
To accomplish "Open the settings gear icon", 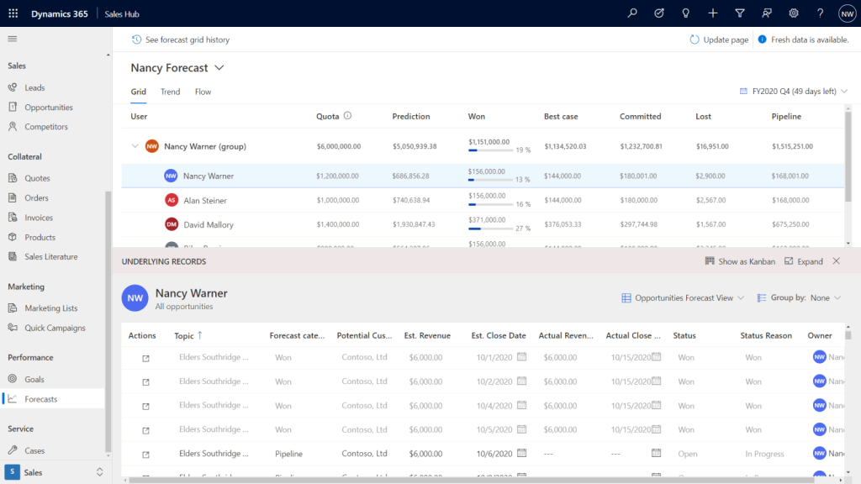I will tap(794, 13).
